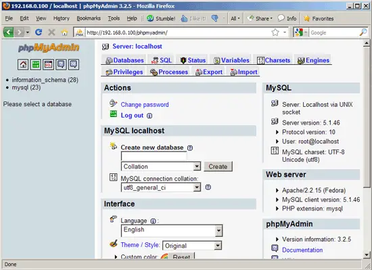Click the Firefox Forward arrow button
Screen dimensions: 372x270
19,32
